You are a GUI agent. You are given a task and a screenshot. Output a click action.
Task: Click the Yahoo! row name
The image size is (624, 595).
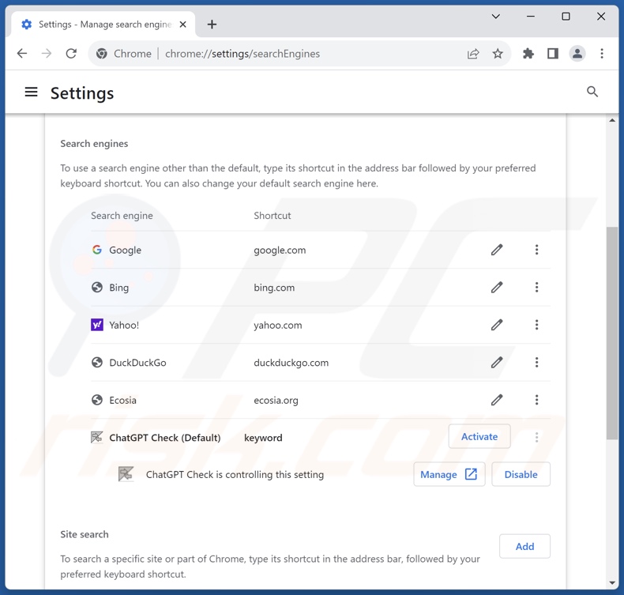click(124, 325)
